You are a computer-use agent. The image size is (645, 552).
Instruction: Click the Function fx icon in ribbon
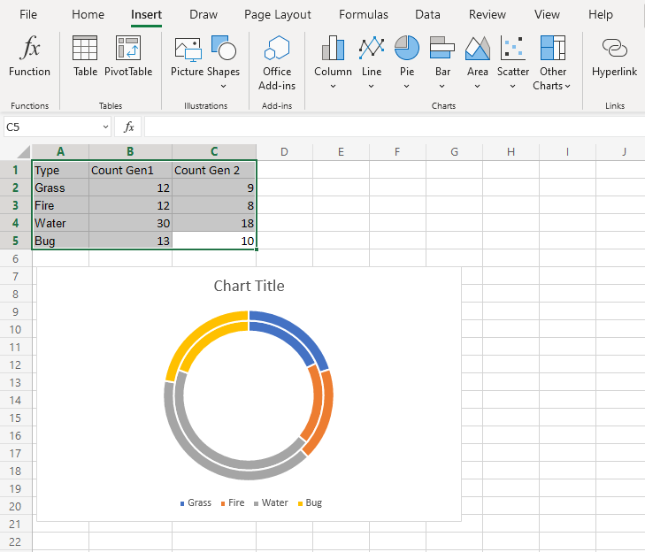tap(30, 50)
